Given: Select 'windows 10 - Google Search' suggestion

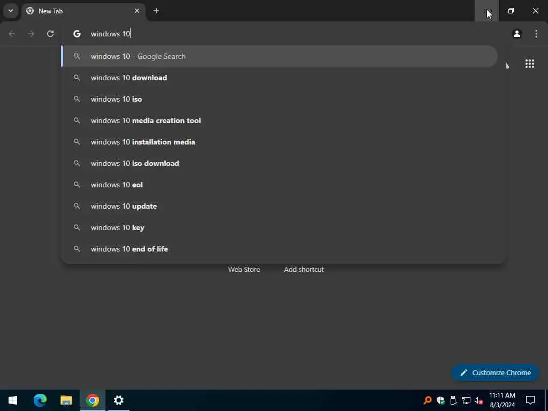Looking at the screenshot, I should (x=279, y=56).
